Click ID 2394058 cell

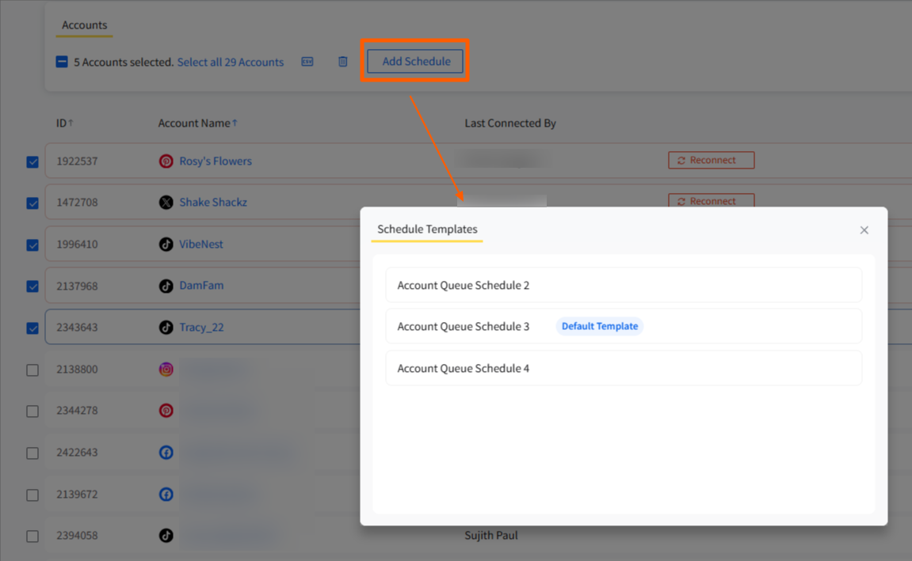[77, 536]
